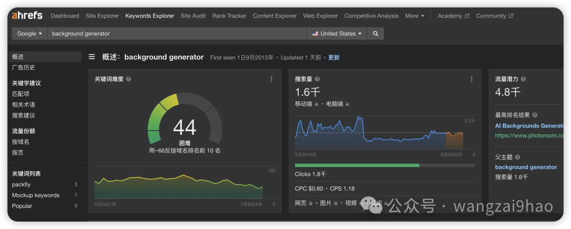Screen dimensions: 571x229
Task: Go to Dashboard
Action: tap(65, 16)
